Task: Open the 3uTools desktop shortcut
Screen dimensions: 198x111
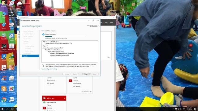Action: tap(4, 57)
